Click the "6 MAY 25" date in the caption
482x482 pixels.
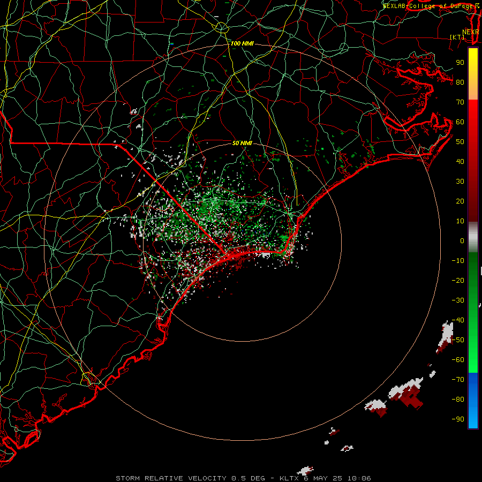323,478
